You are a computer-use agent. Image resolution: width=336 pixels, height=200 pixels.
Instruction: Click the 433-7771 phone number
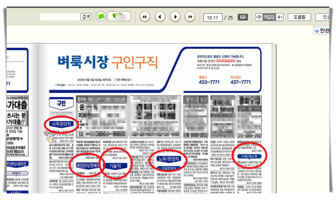pos(209,82)
